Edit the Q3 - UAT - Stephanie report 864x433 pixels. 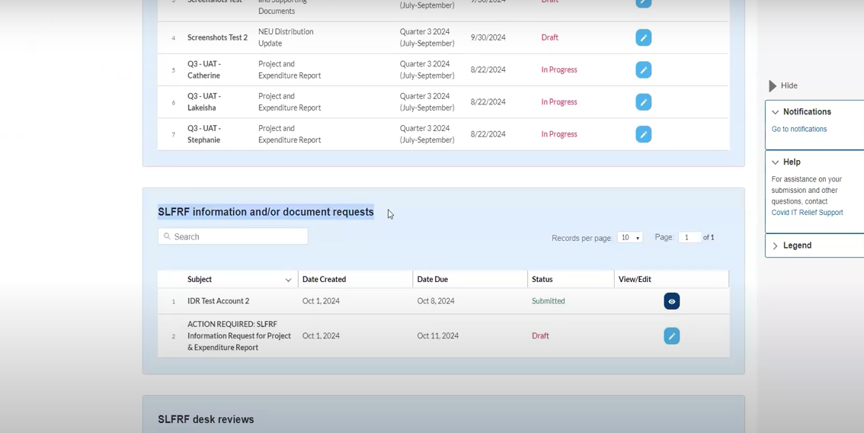643,134
